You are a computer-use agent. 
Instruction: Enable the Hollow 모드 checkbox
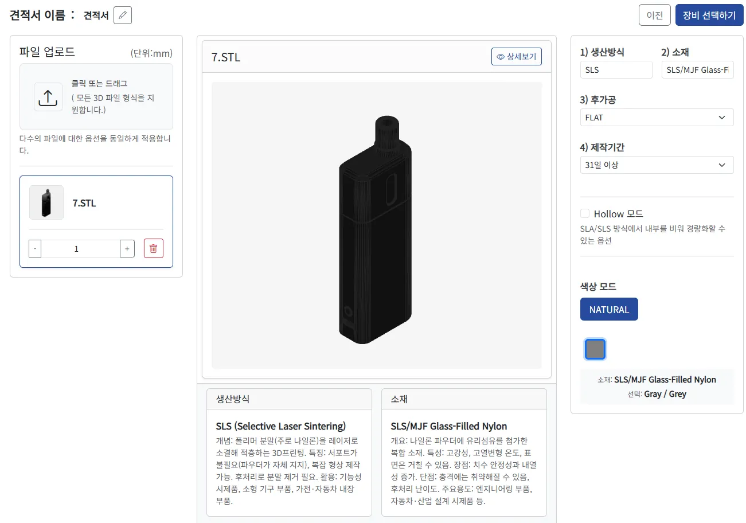point(585,214)
